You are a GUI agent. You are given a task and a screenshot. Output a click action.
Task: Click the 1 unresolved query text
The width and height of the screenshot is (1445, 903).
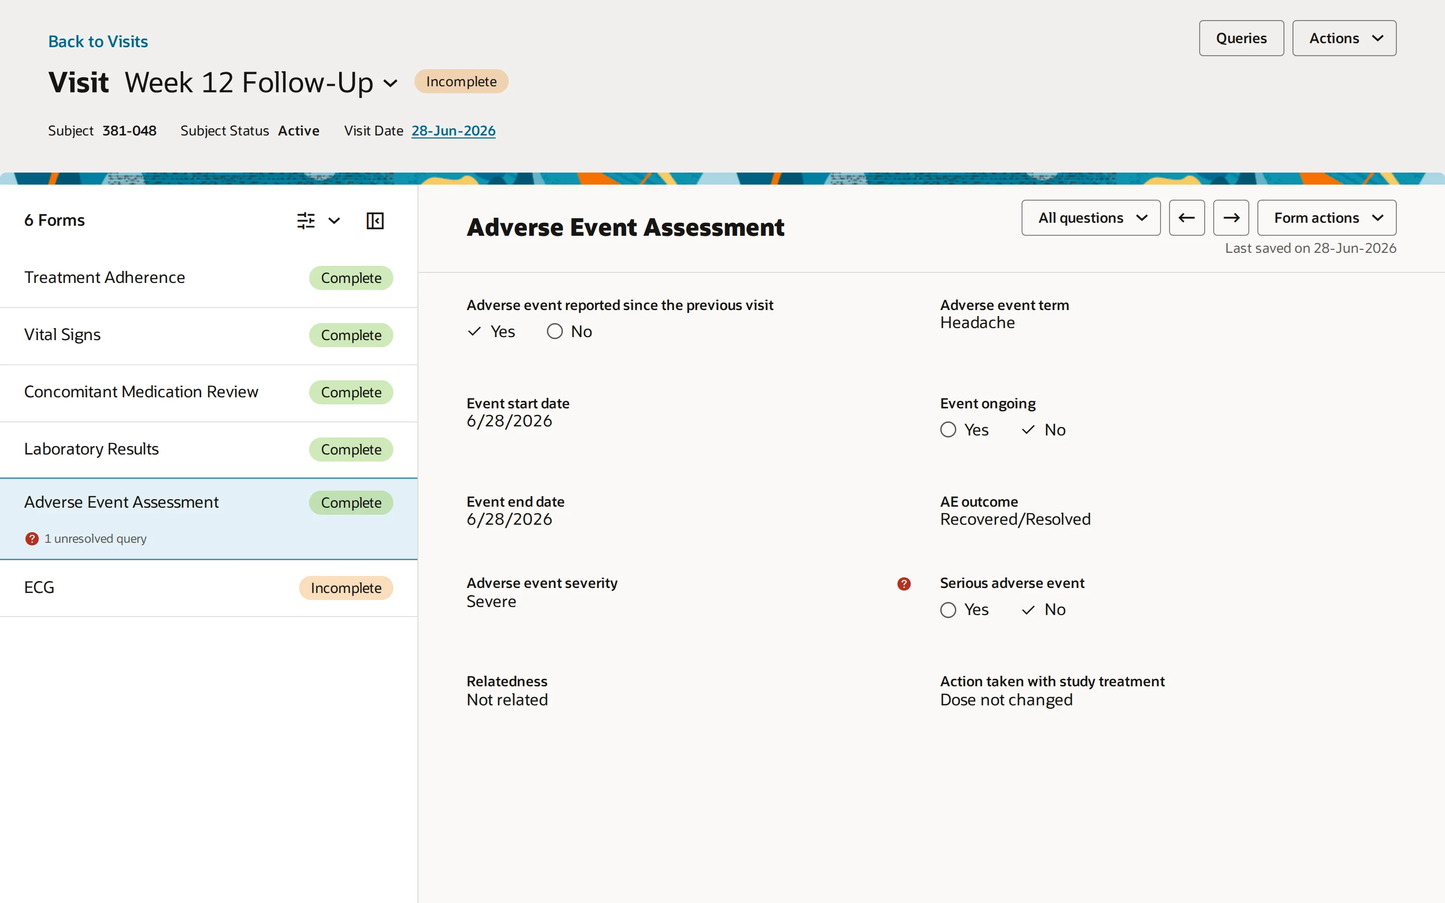tap(95, 539)
